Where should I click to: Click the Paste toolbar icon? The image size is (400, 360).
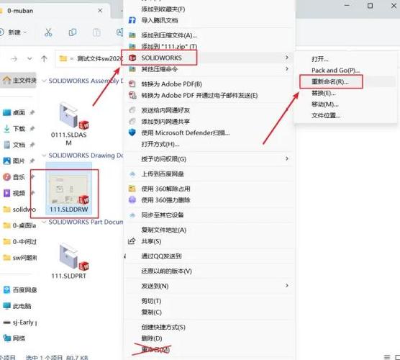[x=96, y=32]
